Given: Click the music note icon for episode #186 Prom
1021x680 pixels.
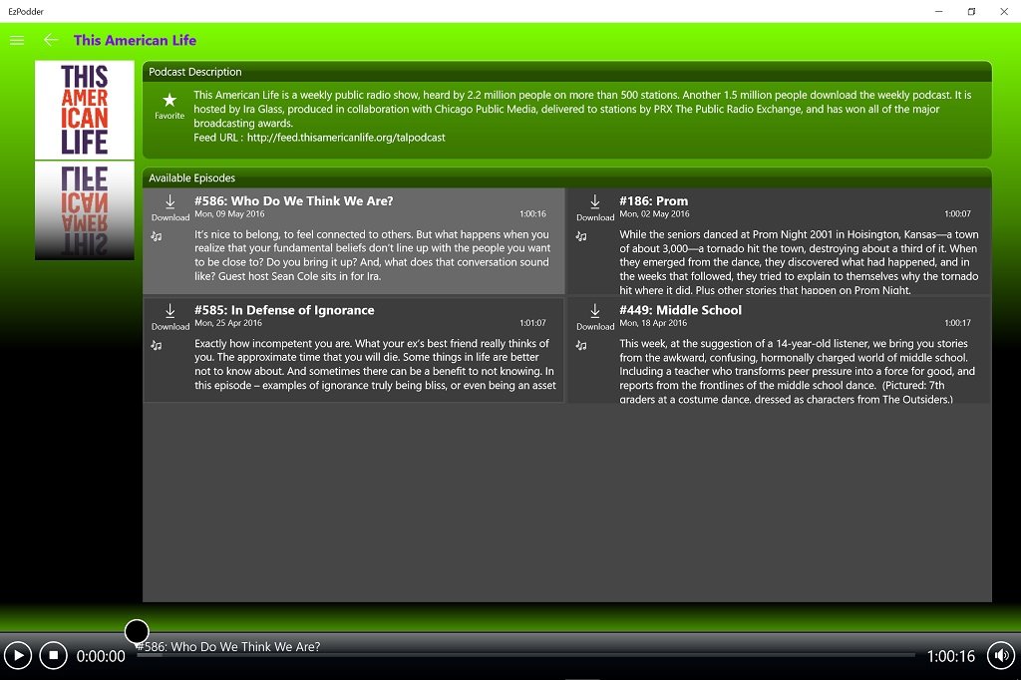Looking at the screenshot, I should pos(581,235).
